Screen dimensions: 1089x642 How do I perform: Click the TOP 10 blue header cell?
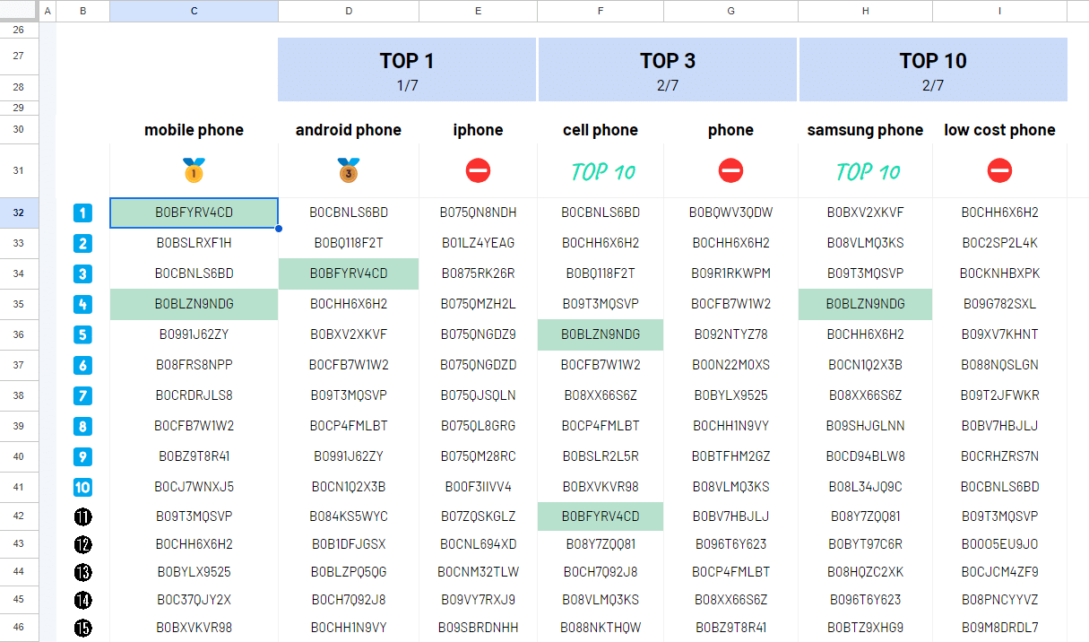(933, 69)
